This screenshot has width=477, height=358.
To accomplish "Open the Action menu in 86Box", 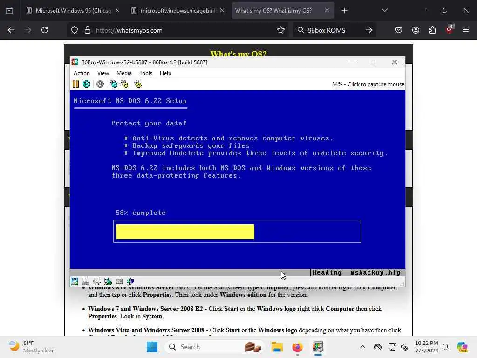I will pyautogui.click(x=82, y=73).
